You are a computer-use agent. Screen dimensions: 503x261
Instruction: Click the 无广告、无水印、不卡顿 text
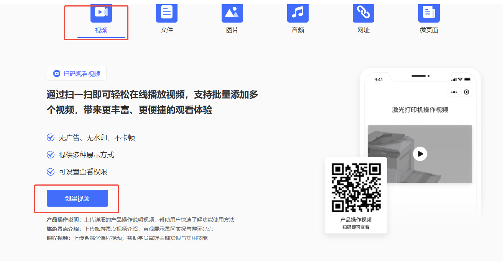pyautogui.click(x=97, y=137)
